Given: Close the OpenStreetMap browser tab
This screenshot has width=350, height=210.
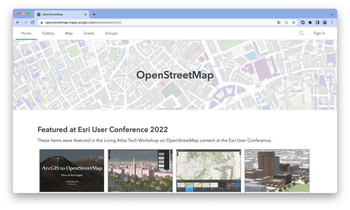Looking at the screenshot, I should [85, 14].
